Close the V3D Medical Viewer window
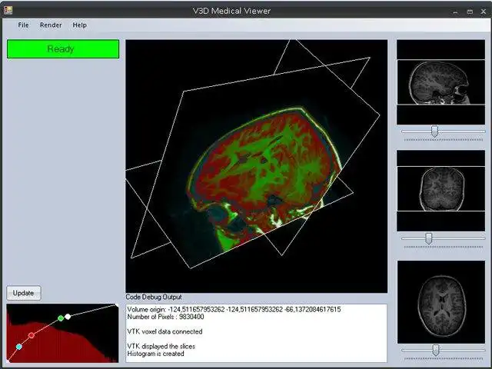Image resolution: width=492 pixels, height=369 pixels. [484, 12]
